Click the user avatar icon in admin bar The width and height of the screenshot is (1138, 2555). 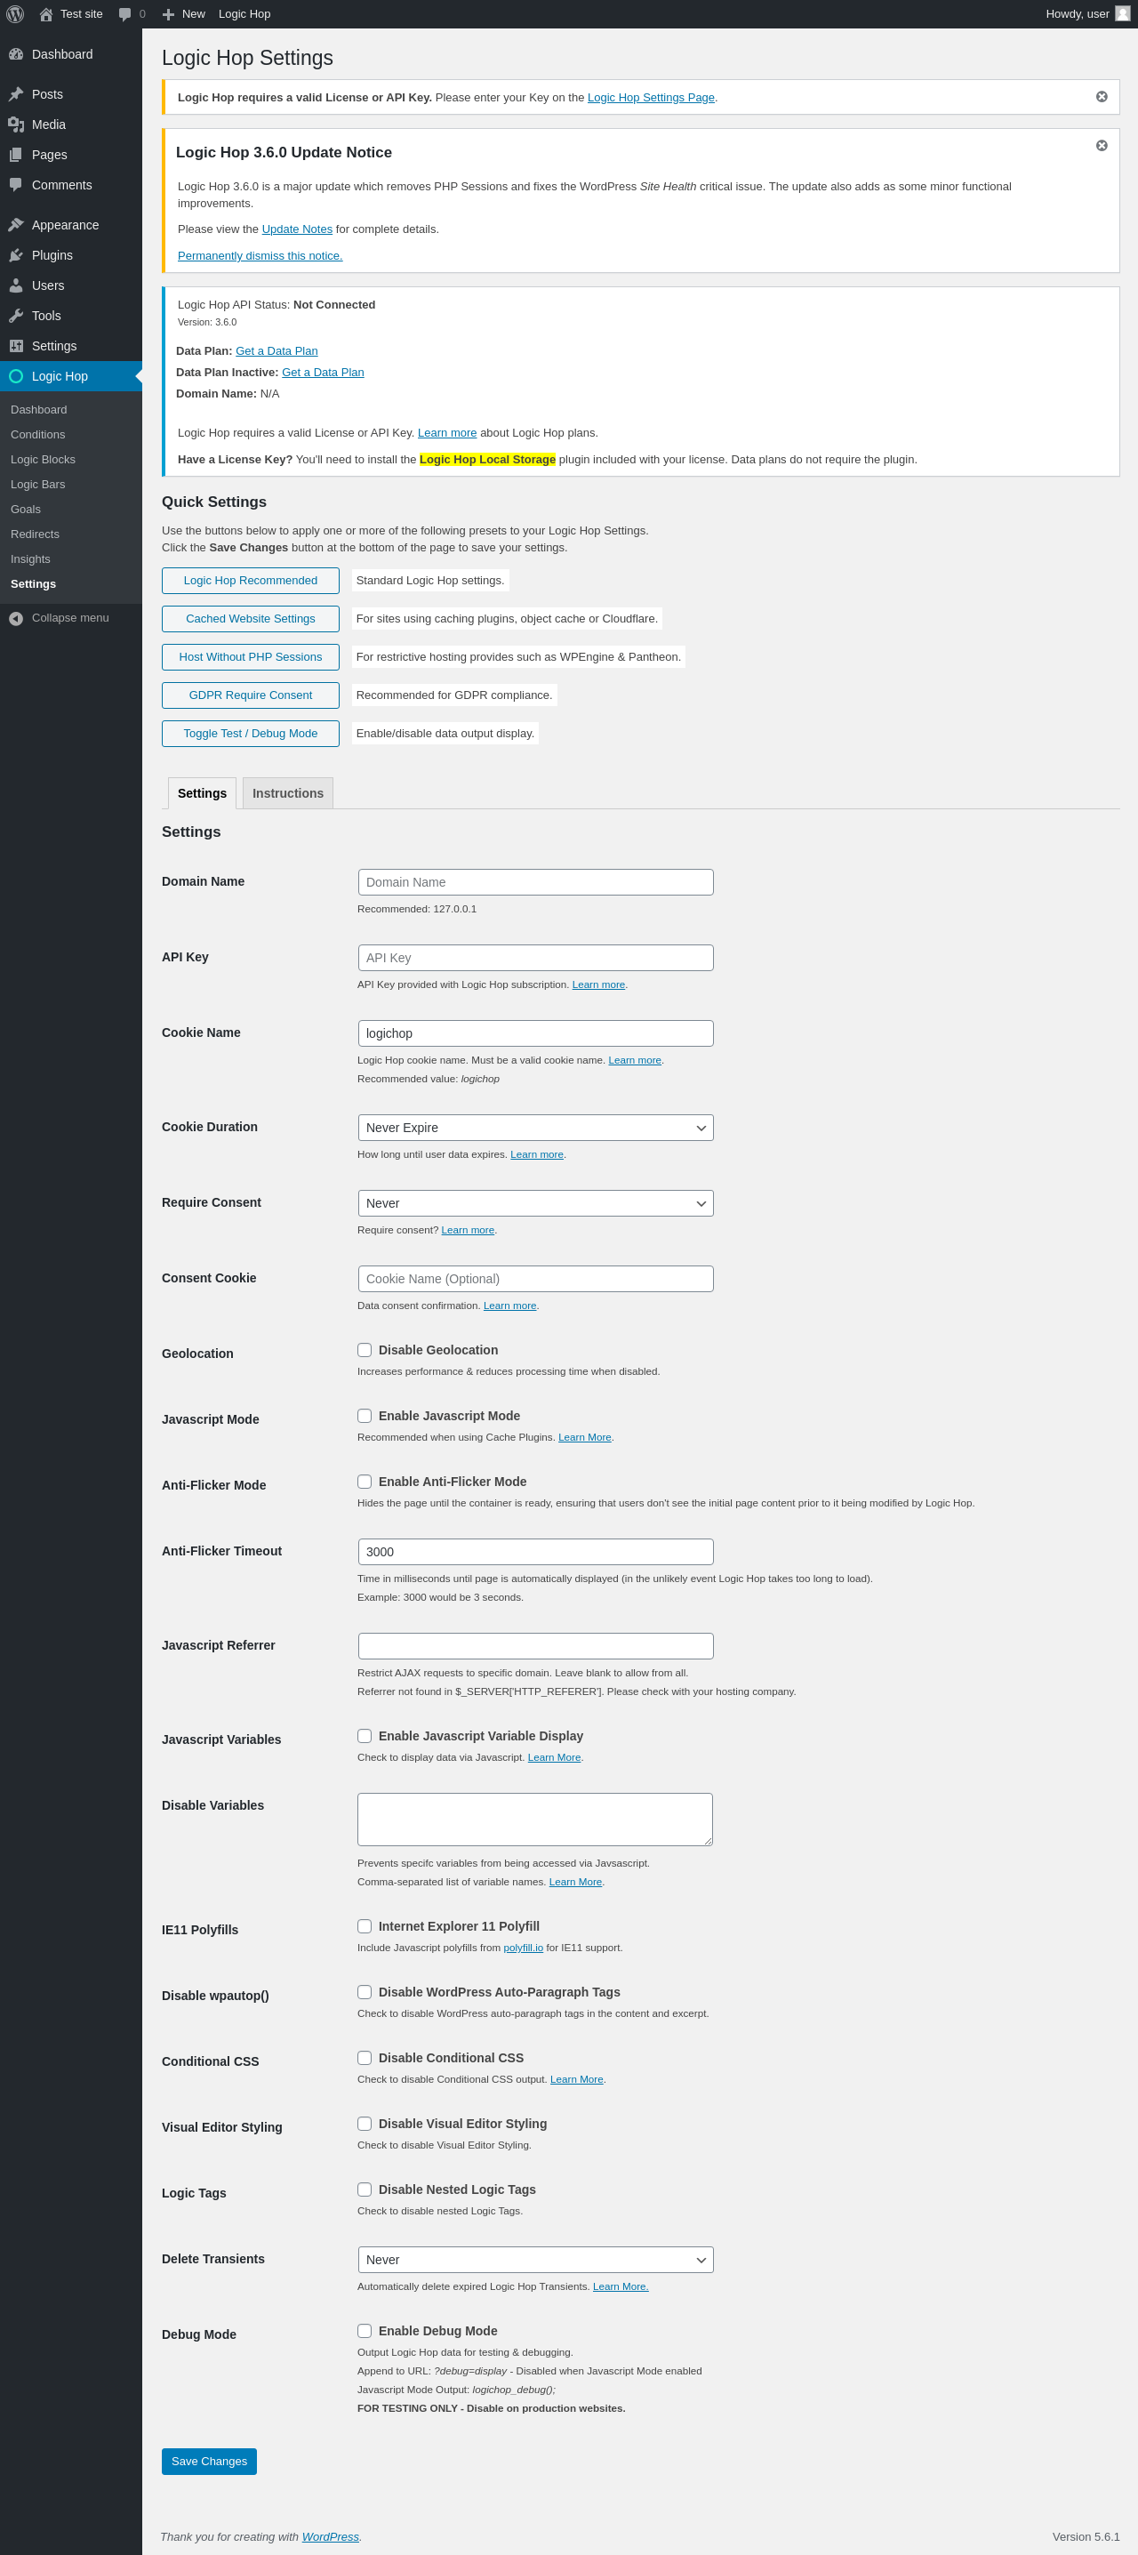(x=1122, y=14)
